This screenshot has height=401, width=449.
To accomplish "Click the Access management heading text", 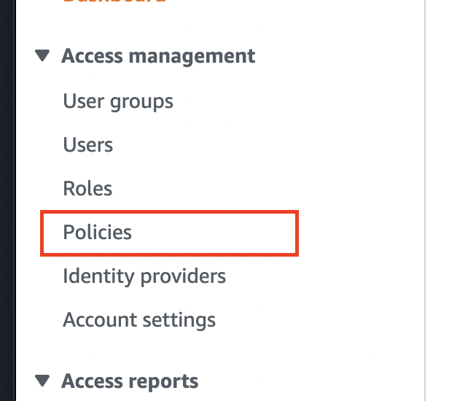I will point(158,56).
